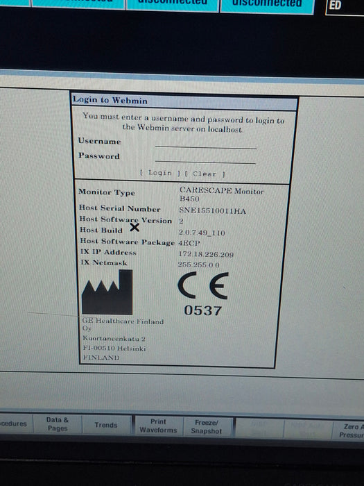Click the Zero All Pressures button
The height and width of the screenshot is (486, 364).
(349, 430)
